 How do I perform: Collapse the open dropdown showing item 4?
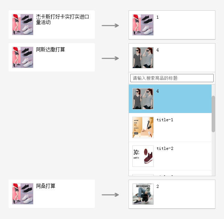coord(172,58)
